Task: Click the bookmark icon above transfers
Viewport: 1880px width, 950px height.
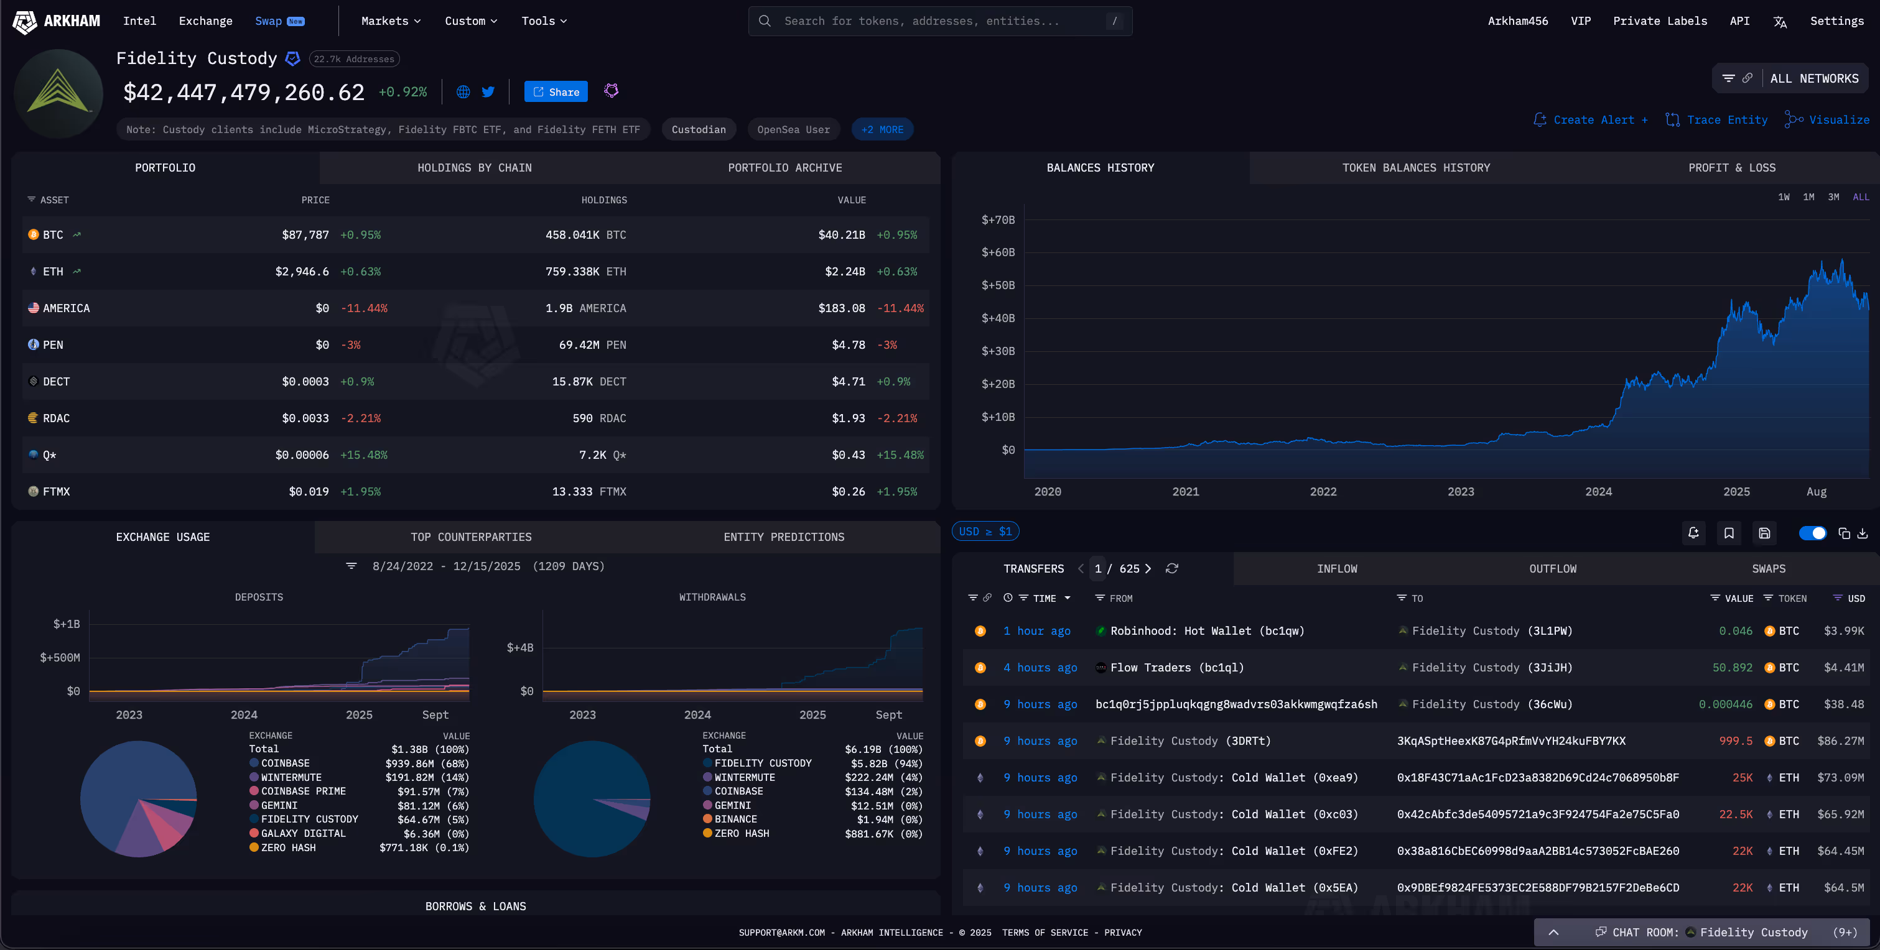Action: [x=1729, y=533]
